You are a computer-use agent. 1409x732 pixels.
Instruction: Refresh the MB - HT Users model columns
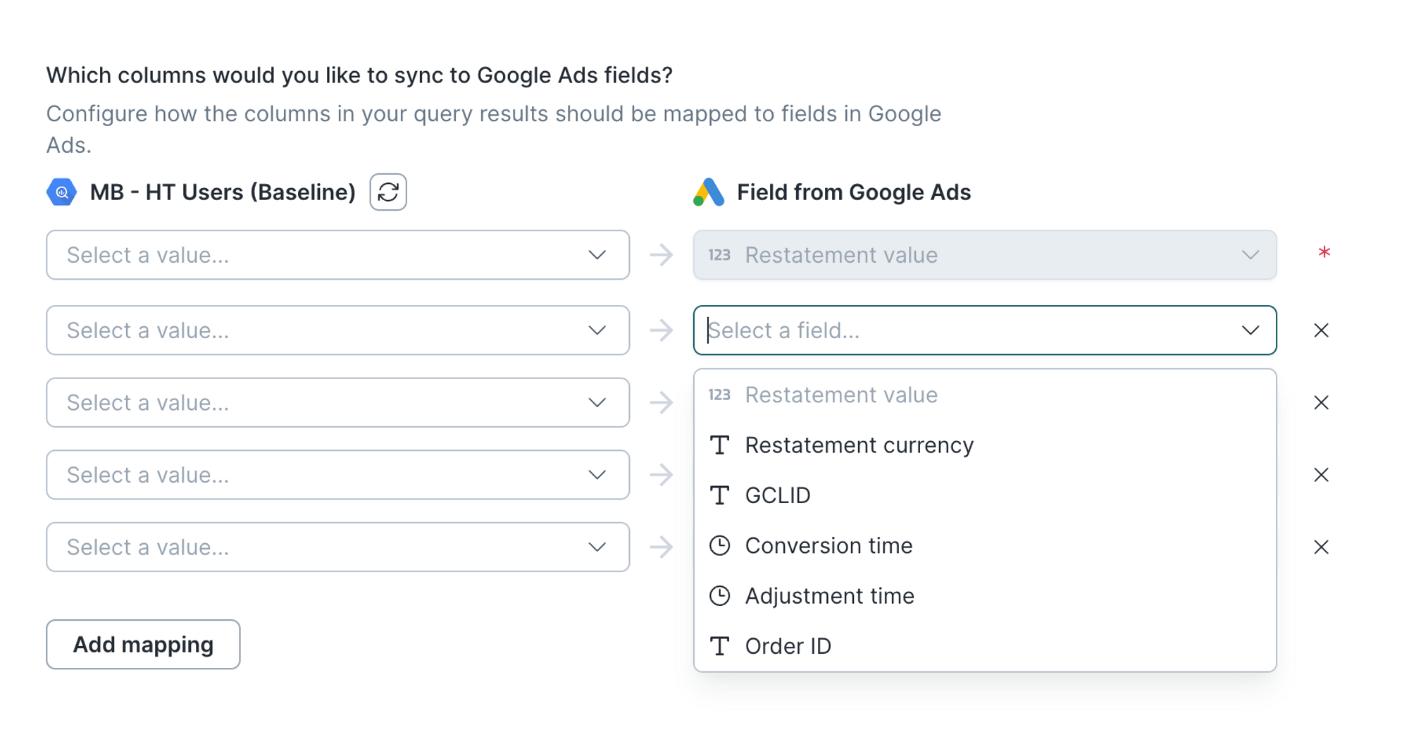(388, 192)
